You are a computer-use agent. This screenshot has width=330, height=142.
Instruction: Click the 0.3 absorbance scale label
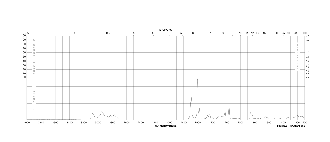click(307, 57)
